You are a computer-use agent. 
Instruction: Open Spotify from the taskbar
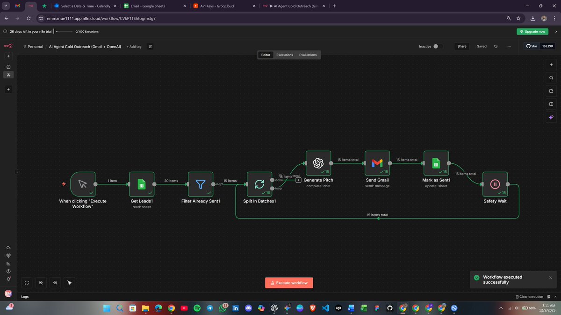coord(196,308)
